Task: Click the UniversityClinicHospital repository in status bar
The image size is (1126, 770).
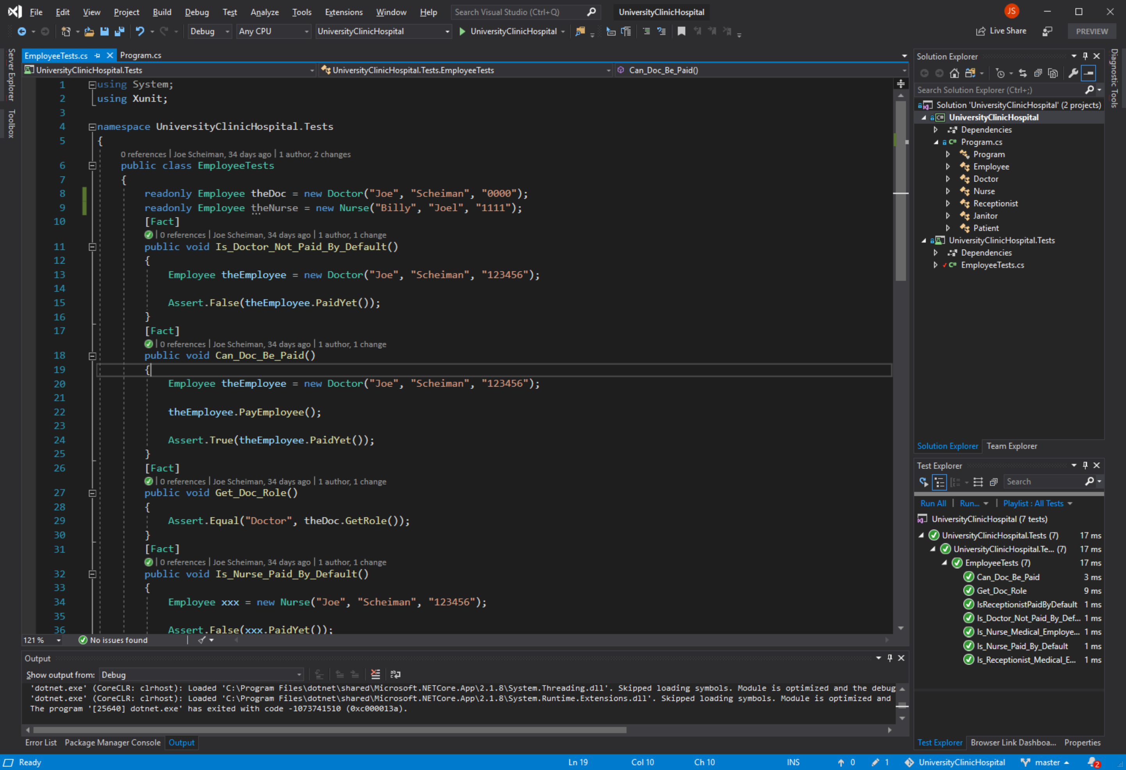Action: [955, 762]
